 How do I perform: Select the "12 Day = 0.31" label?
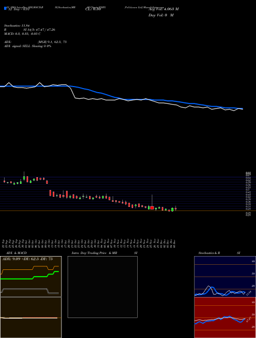pyautogui.click(x=18, y=9)
